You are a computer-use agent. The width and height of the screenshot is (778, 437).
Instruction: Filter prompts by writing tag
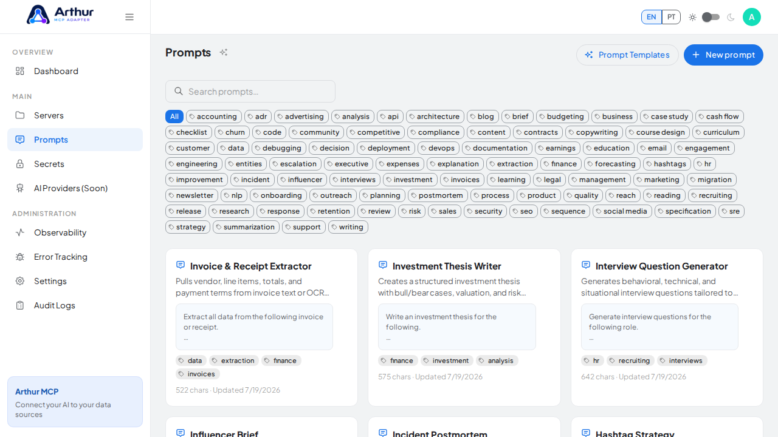tap(348, 227)
